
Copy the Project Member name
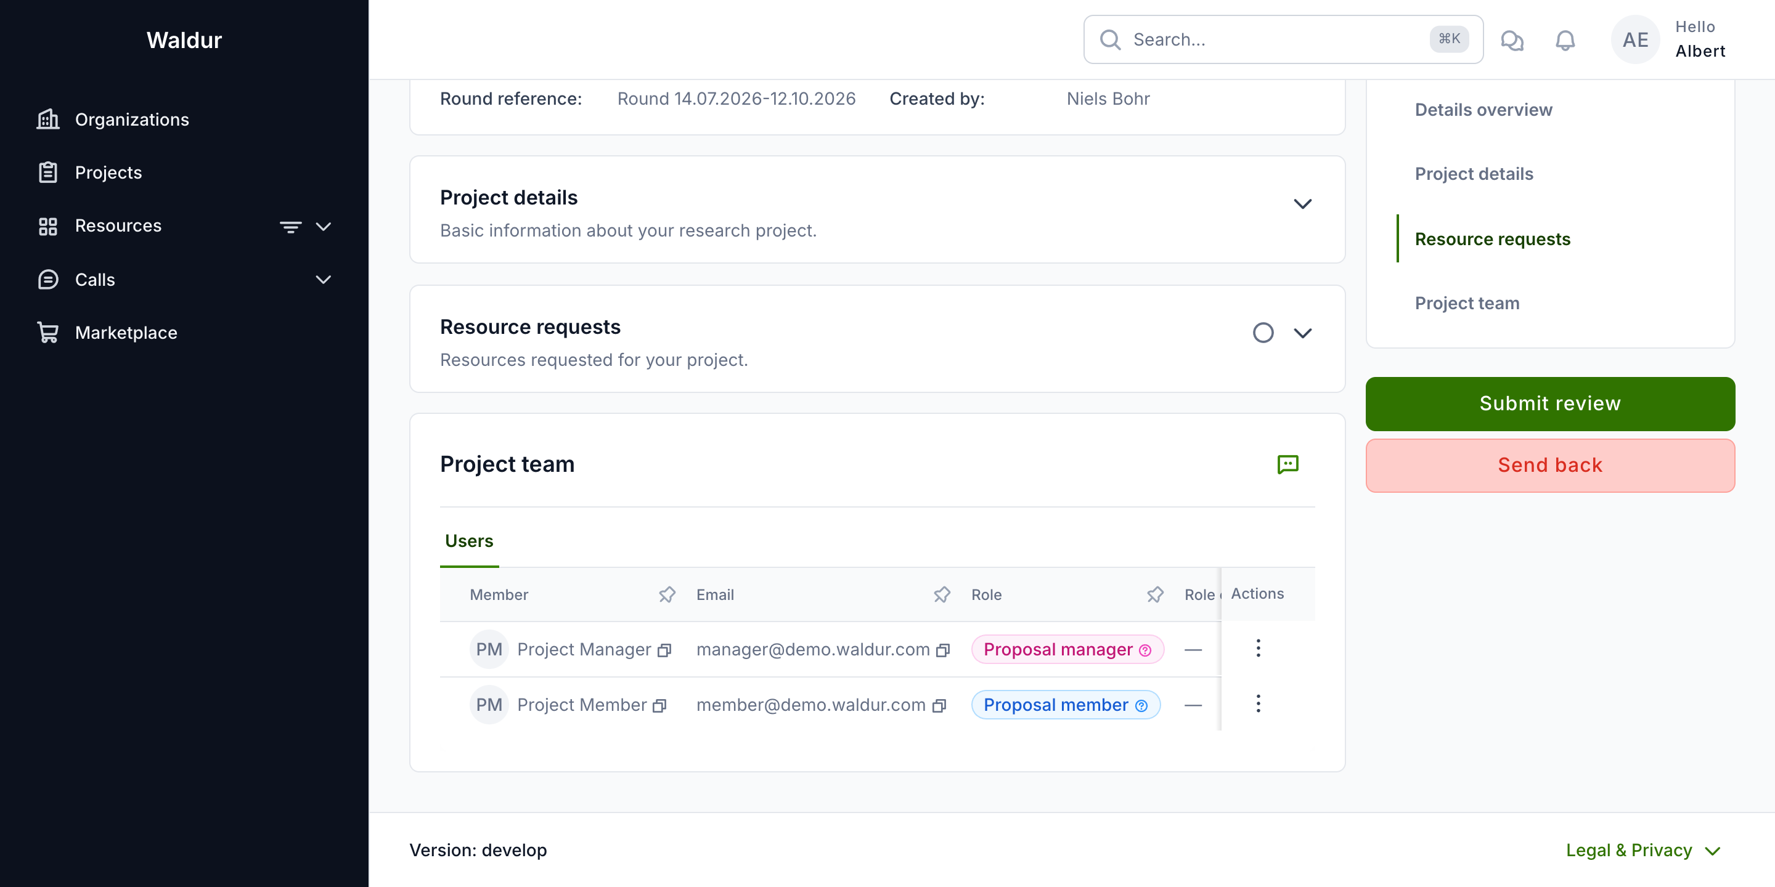click(x=659, y=706)
